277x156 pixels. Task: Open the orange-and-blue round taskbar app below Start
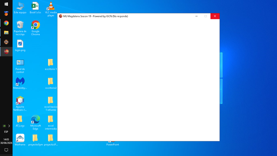pos(6,13)
